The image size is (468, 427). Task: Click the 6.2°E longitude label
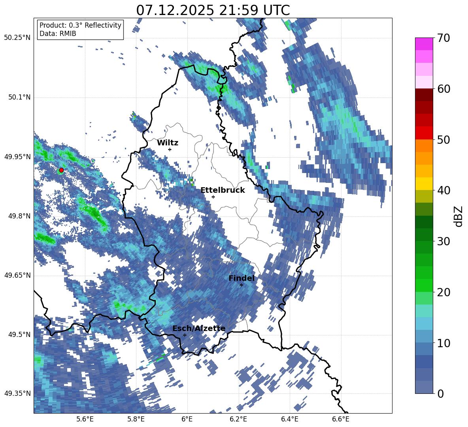pyautogui.click(x=238, y=419)
